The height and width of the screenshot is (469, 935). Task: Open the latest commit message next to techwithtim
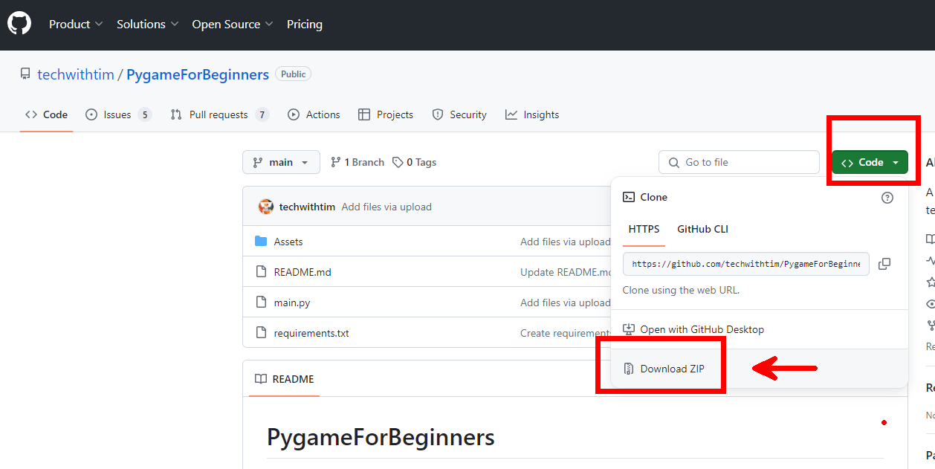tap(386, 207)
